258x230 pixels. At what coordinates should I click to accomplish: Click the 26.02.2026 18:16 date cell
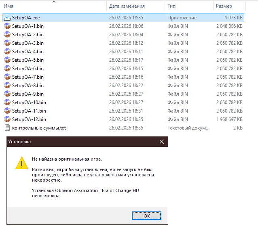126,77
